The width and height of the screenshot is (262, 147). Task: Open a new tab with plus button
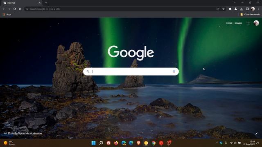[x=46, y=3]
